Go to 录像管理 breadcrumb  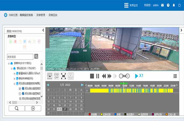pyautogui.click(x=41, y=15)
